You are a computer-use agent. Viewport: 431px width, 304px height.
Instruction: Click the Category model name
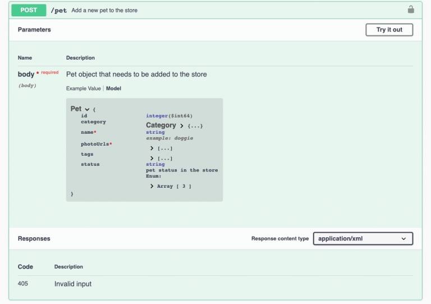point(161,125)
